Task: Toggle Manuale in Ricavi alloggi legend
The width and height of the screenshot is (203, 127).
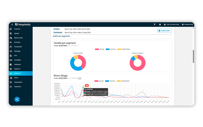Action: coord(99,81)
